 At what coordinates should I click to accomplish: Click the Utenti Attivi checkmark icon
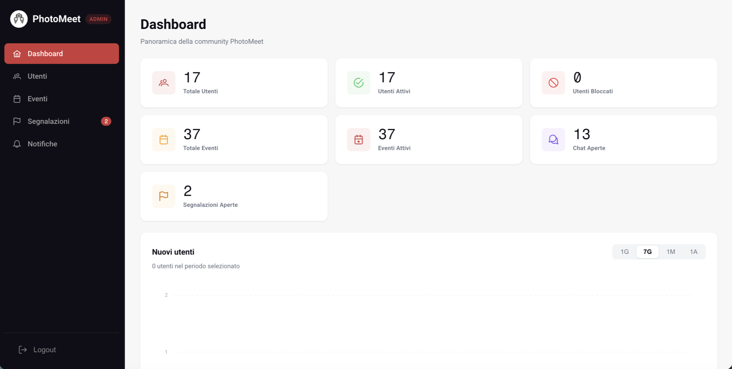[359, 83]
